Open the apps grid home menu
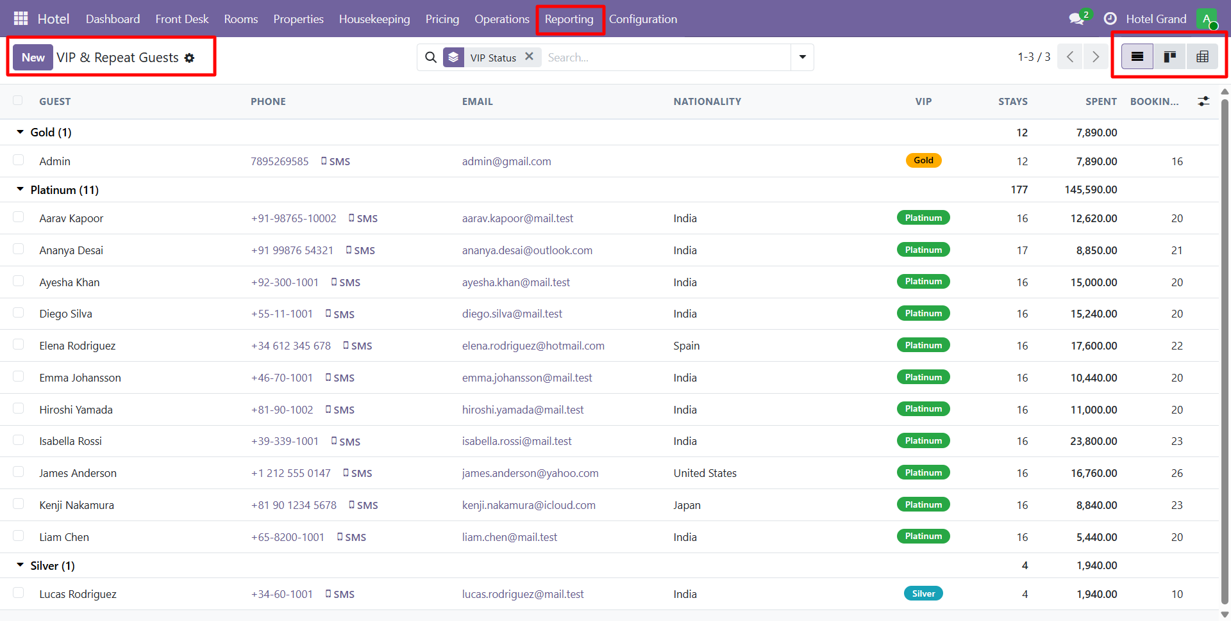The width and height of the screenshot is (1231, 621). [x=21, y=19]
